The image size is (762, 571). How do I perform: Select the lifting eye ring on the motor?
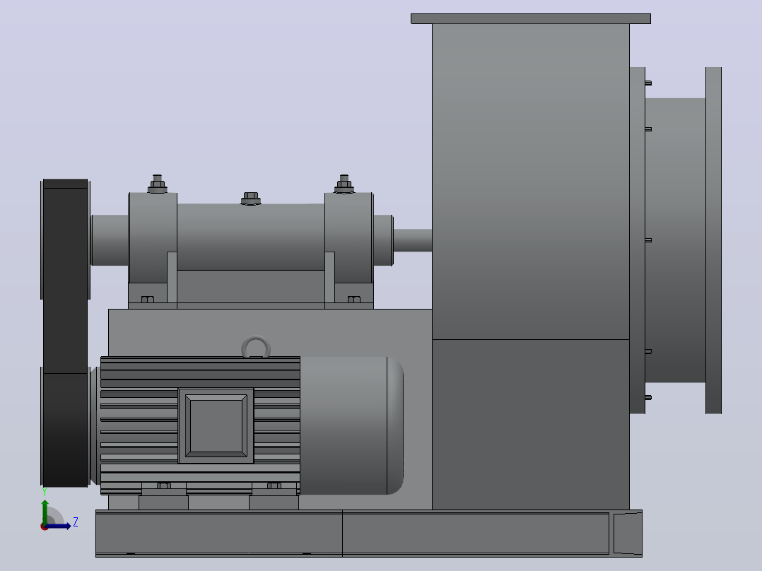point(256,346)
